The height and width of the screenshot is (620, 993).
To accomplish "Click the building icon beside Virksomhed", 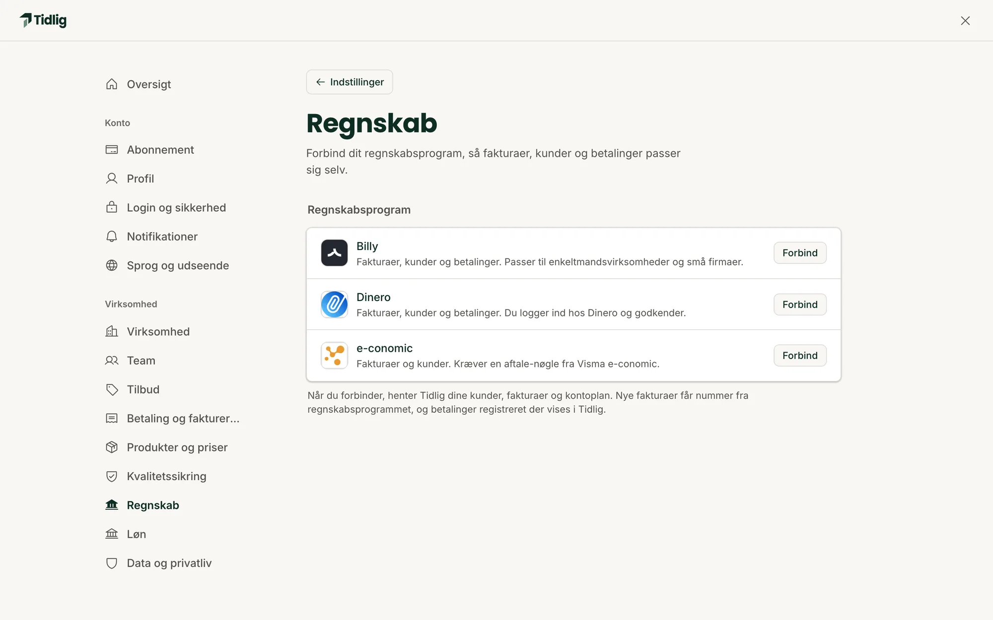I will (112, 331).
